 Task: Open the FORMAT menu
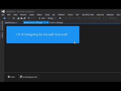click(61, 15)
